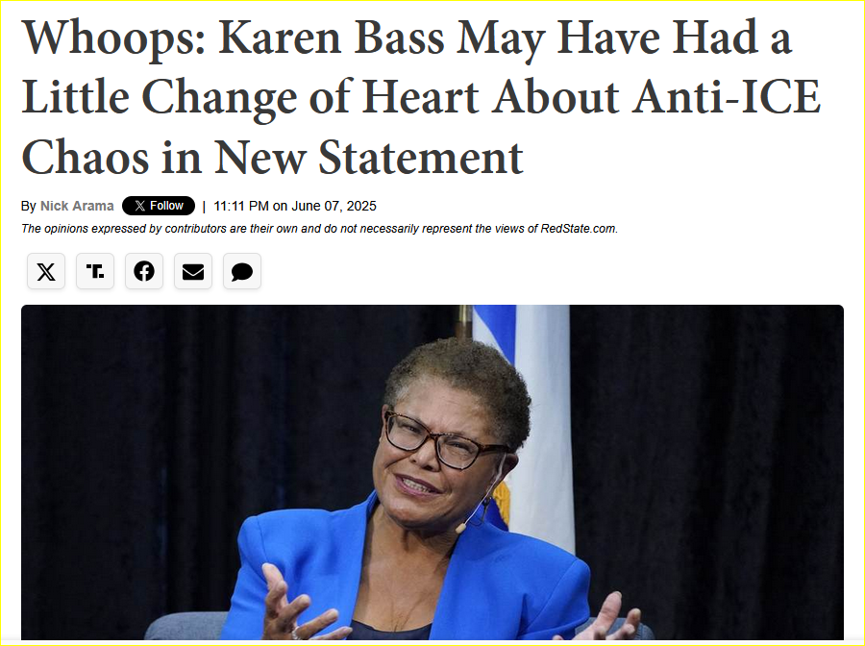Open Nick Arama's author page
Image resolution: width=865 pixels, height=646 pixels.
(x=77, y=206)
